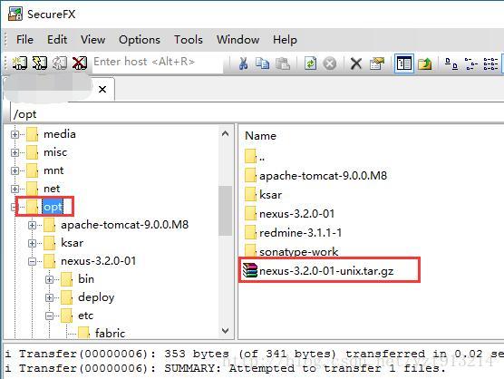Click tree scrollbar up arrow

pyautogui.click(x=226, y=133)
